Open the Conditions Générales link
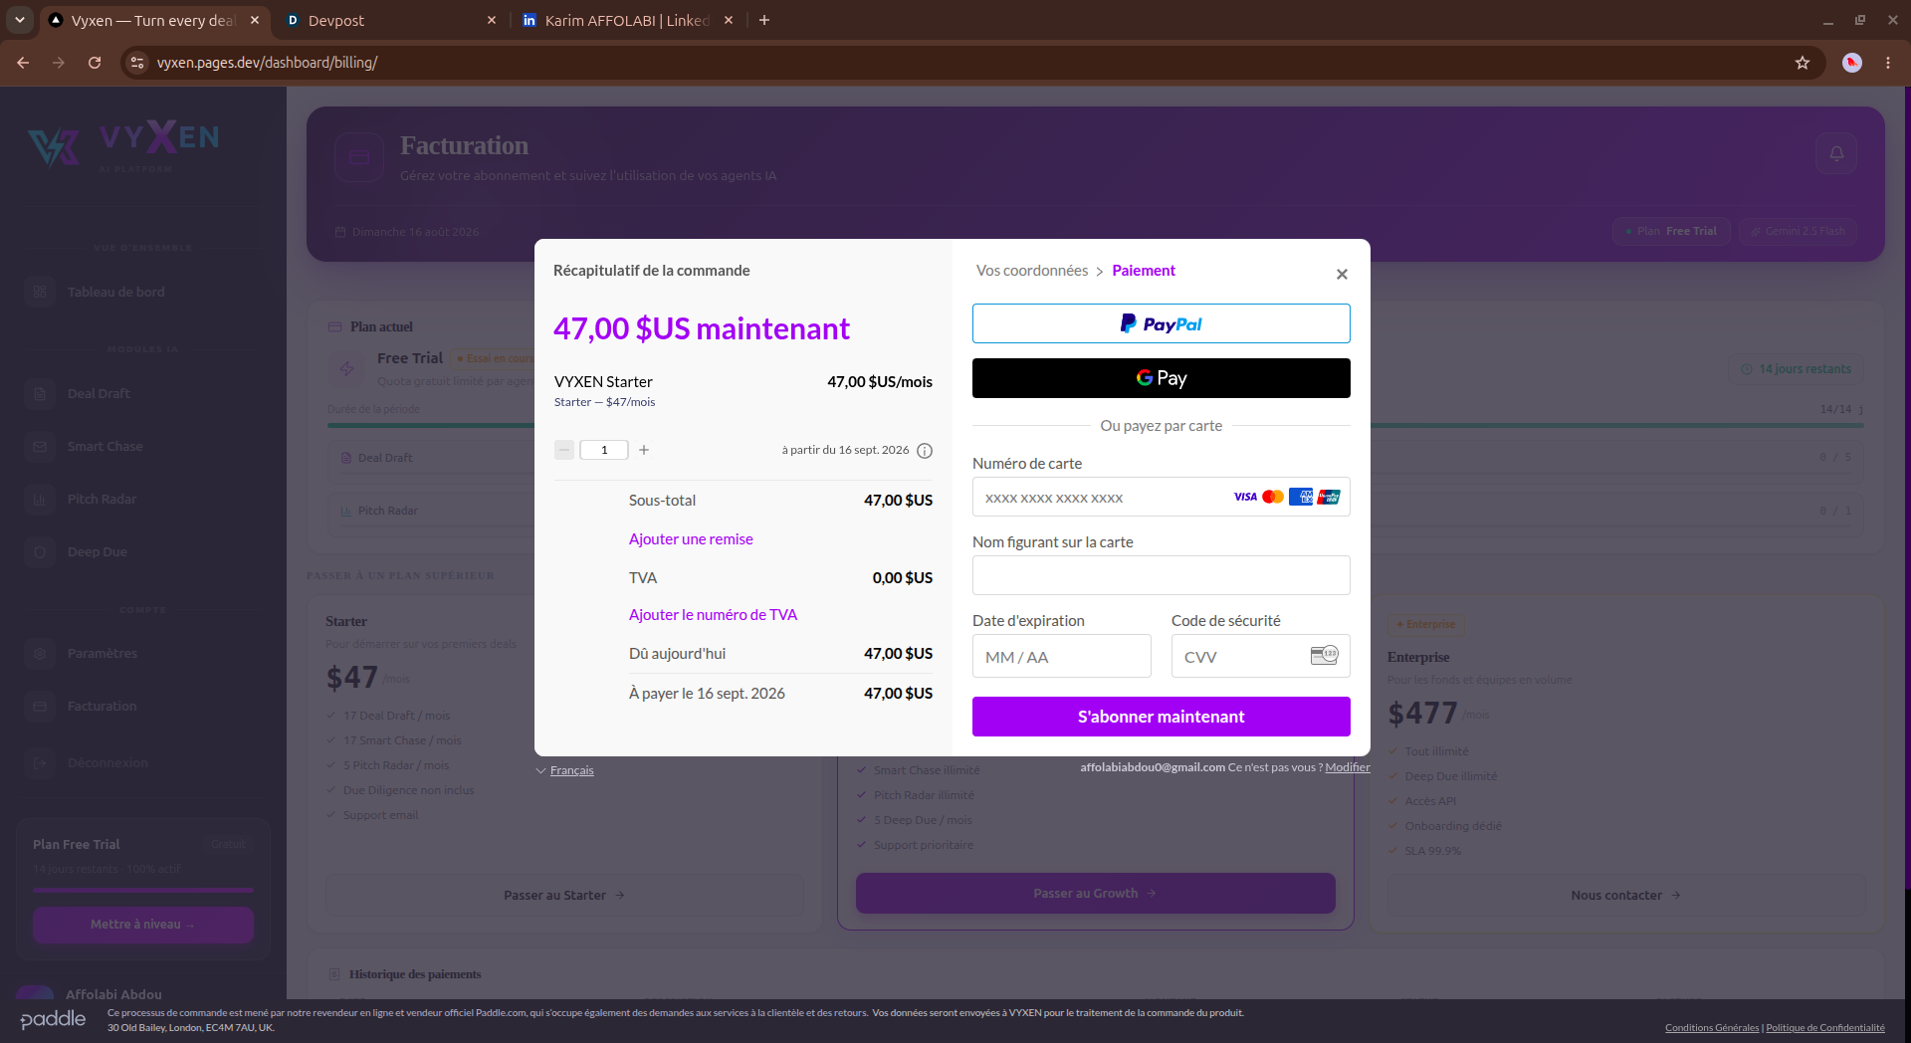This screenshot has height=1043, width=1911. tap(1712, 1028)
